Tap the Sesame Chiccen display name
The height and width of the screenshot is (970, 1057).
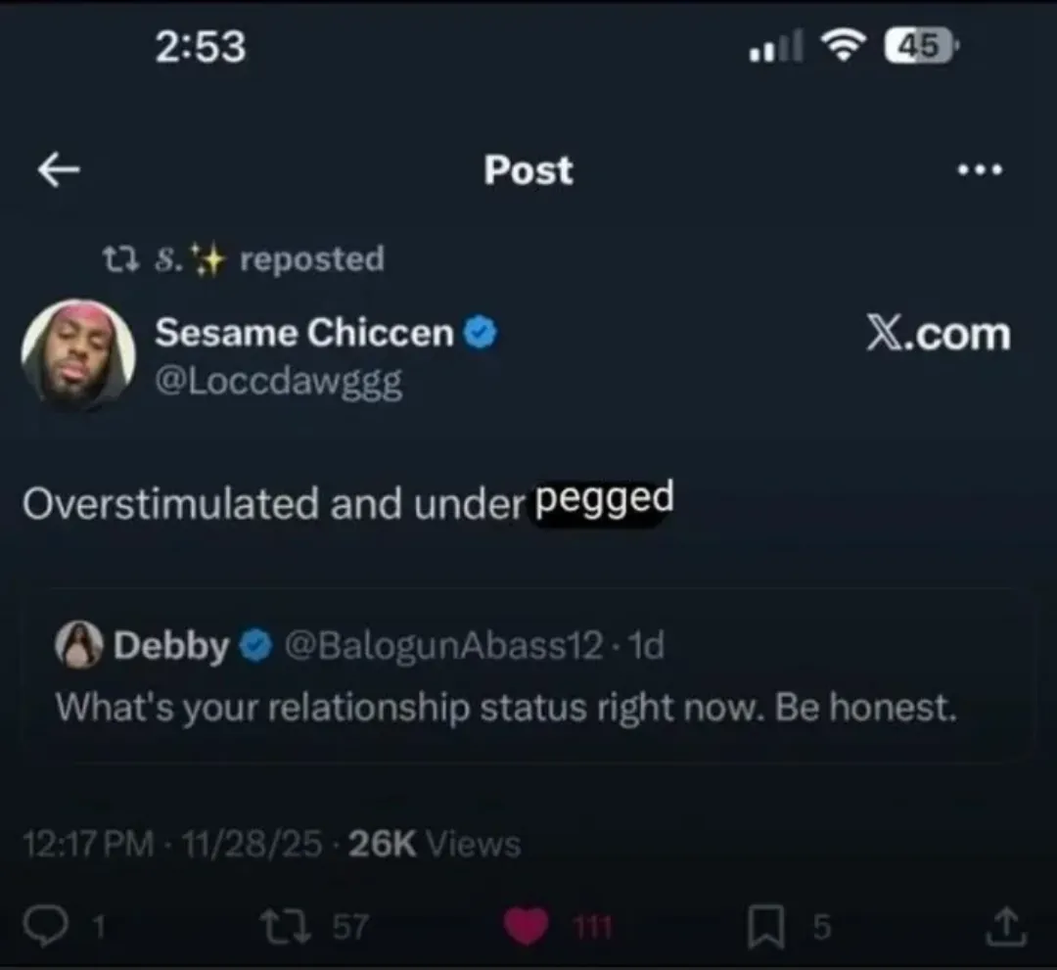tap(303, 334)
